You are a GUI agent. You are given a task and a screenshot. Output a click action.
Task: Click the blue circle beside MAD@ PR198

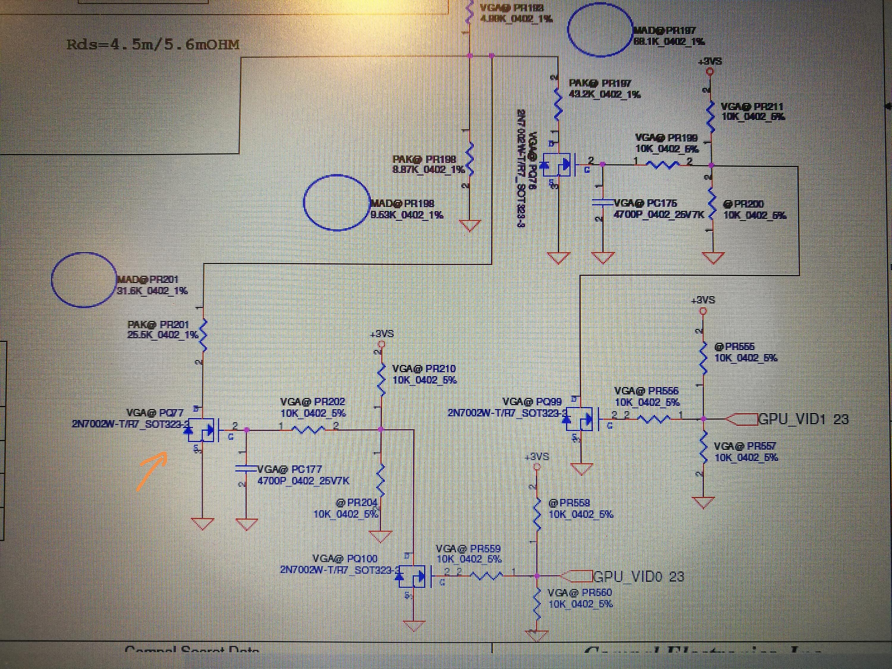tap(336, 202)
